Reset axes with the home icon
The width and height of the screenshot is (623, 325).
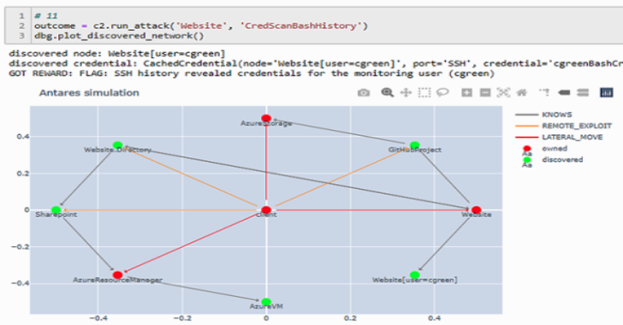pos(522,93)
